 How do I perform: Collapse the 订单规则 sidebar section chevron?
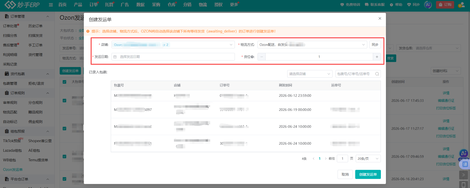[x=48, y=93]
